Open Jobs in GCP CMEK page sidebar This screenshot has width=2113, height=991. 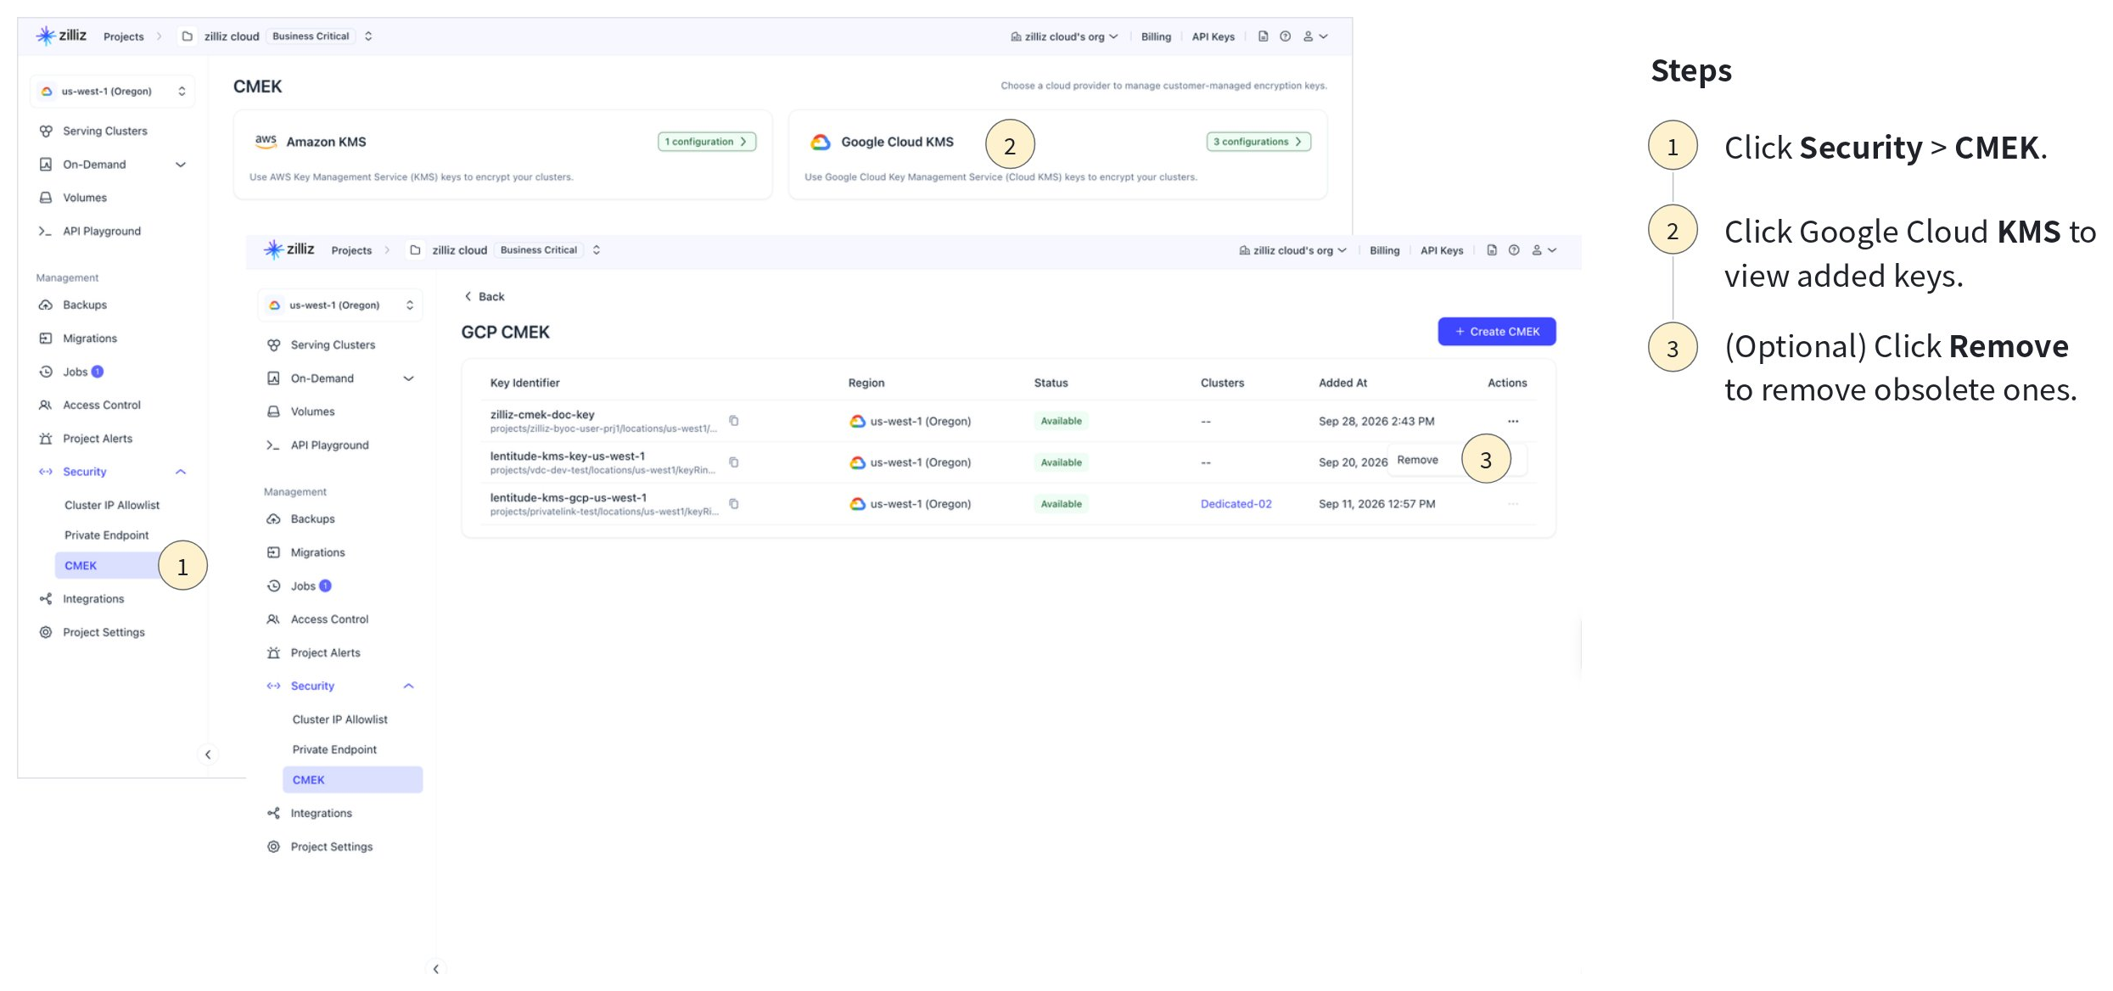tap(303, 585)
